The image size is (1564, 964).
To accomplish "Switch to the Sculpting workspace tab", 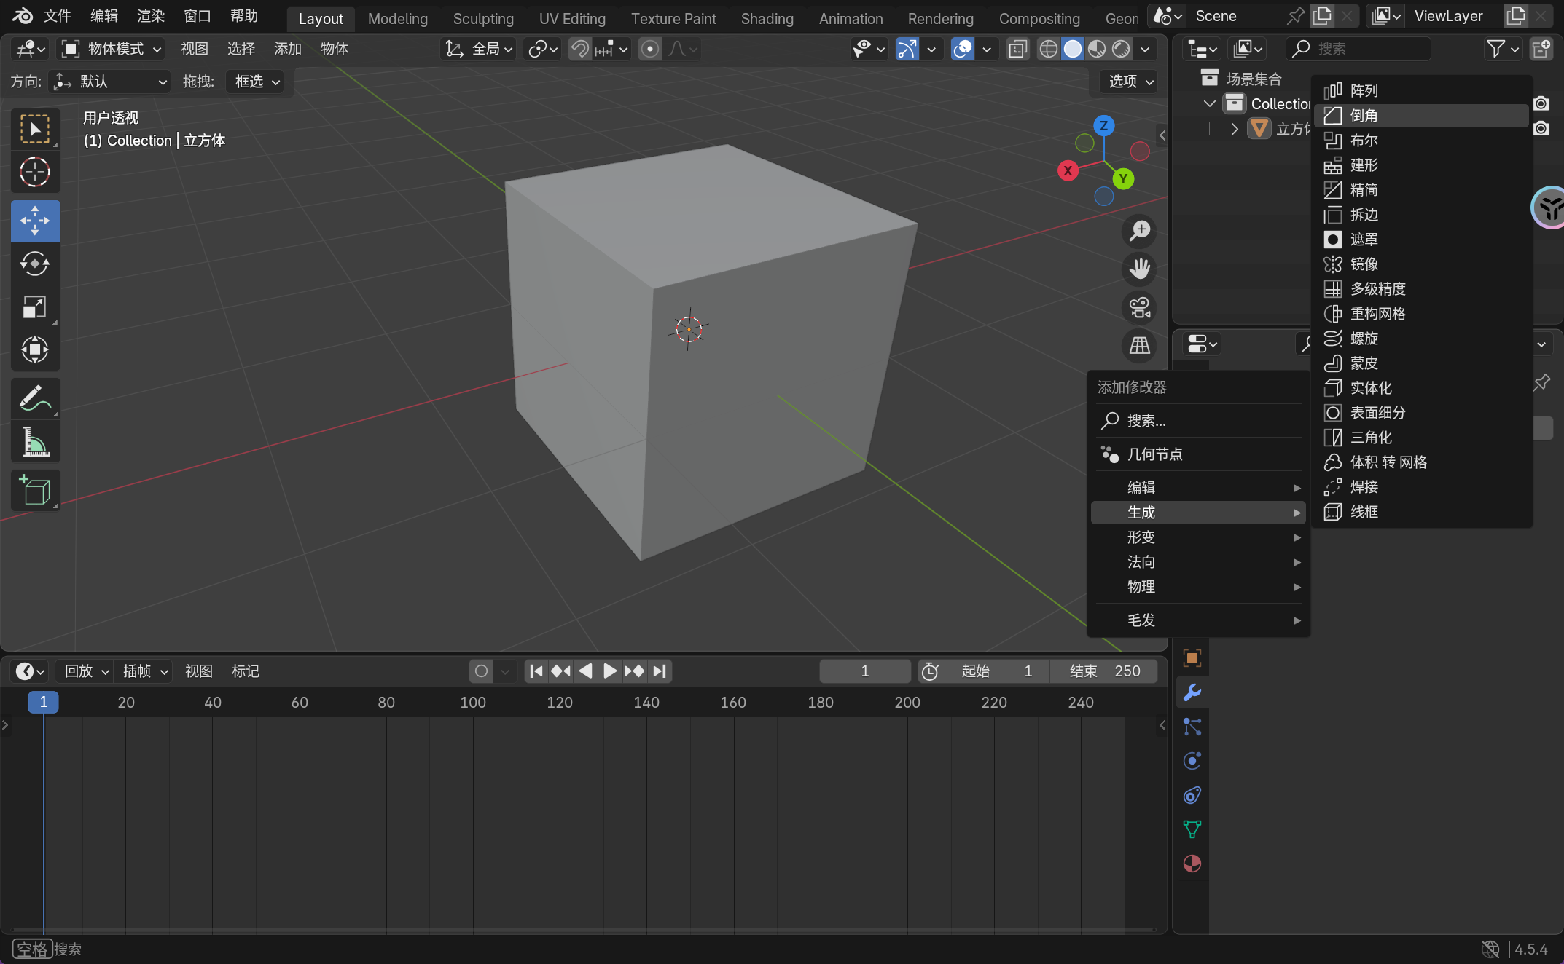I will 482,19.
